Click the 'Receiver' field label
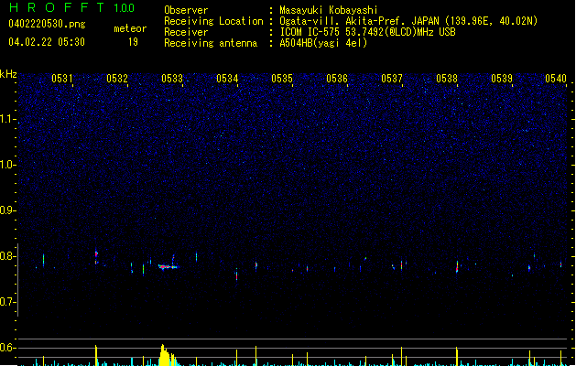The height and width of the screenshot is (366, 576). (x=186, y=32)
